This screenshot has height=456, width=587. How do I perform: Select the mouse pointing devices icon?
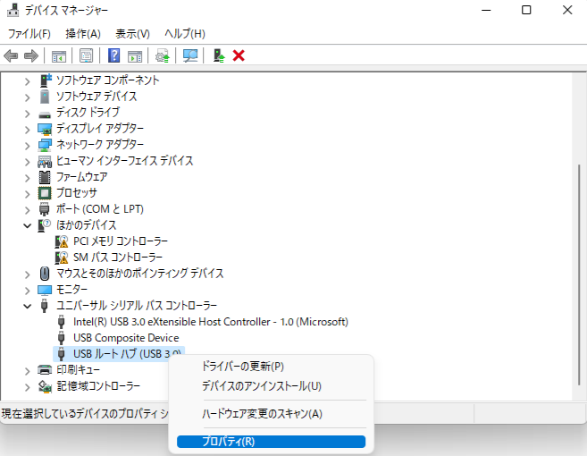tap(45, 274)
